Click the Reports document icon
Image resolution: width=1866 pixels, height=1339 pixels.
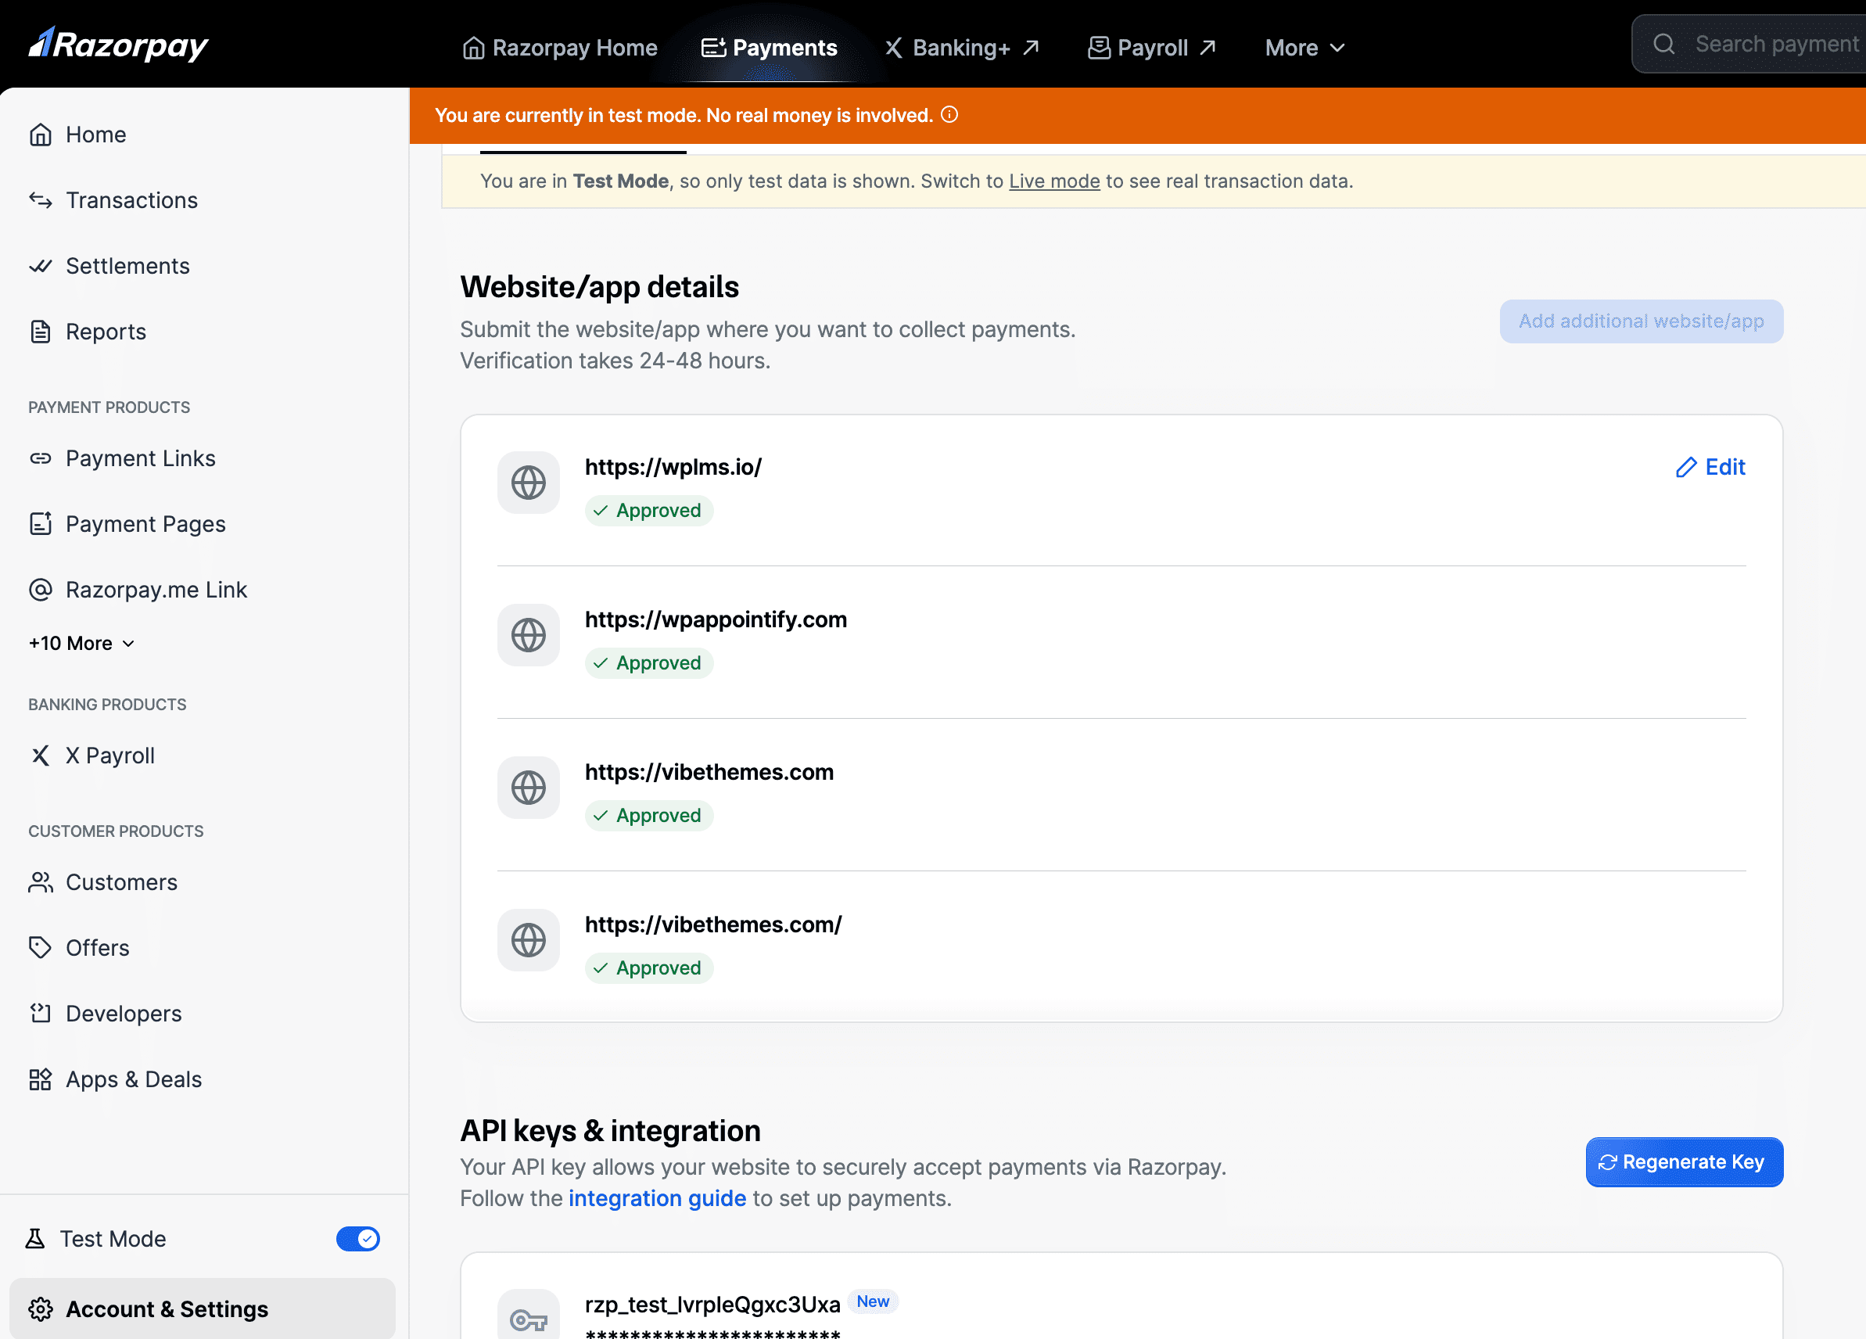pos(41,332)
